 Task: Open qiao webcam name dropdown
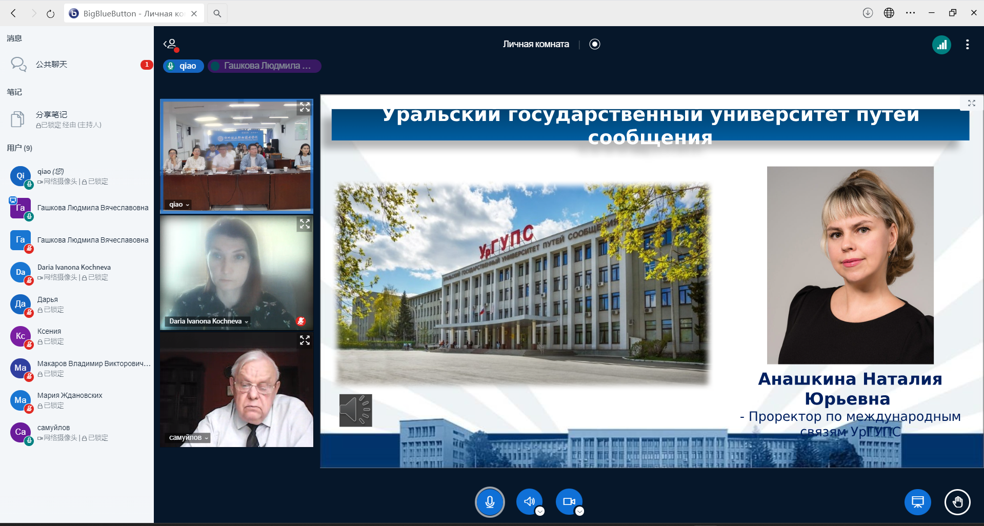[x=179, y=205]
